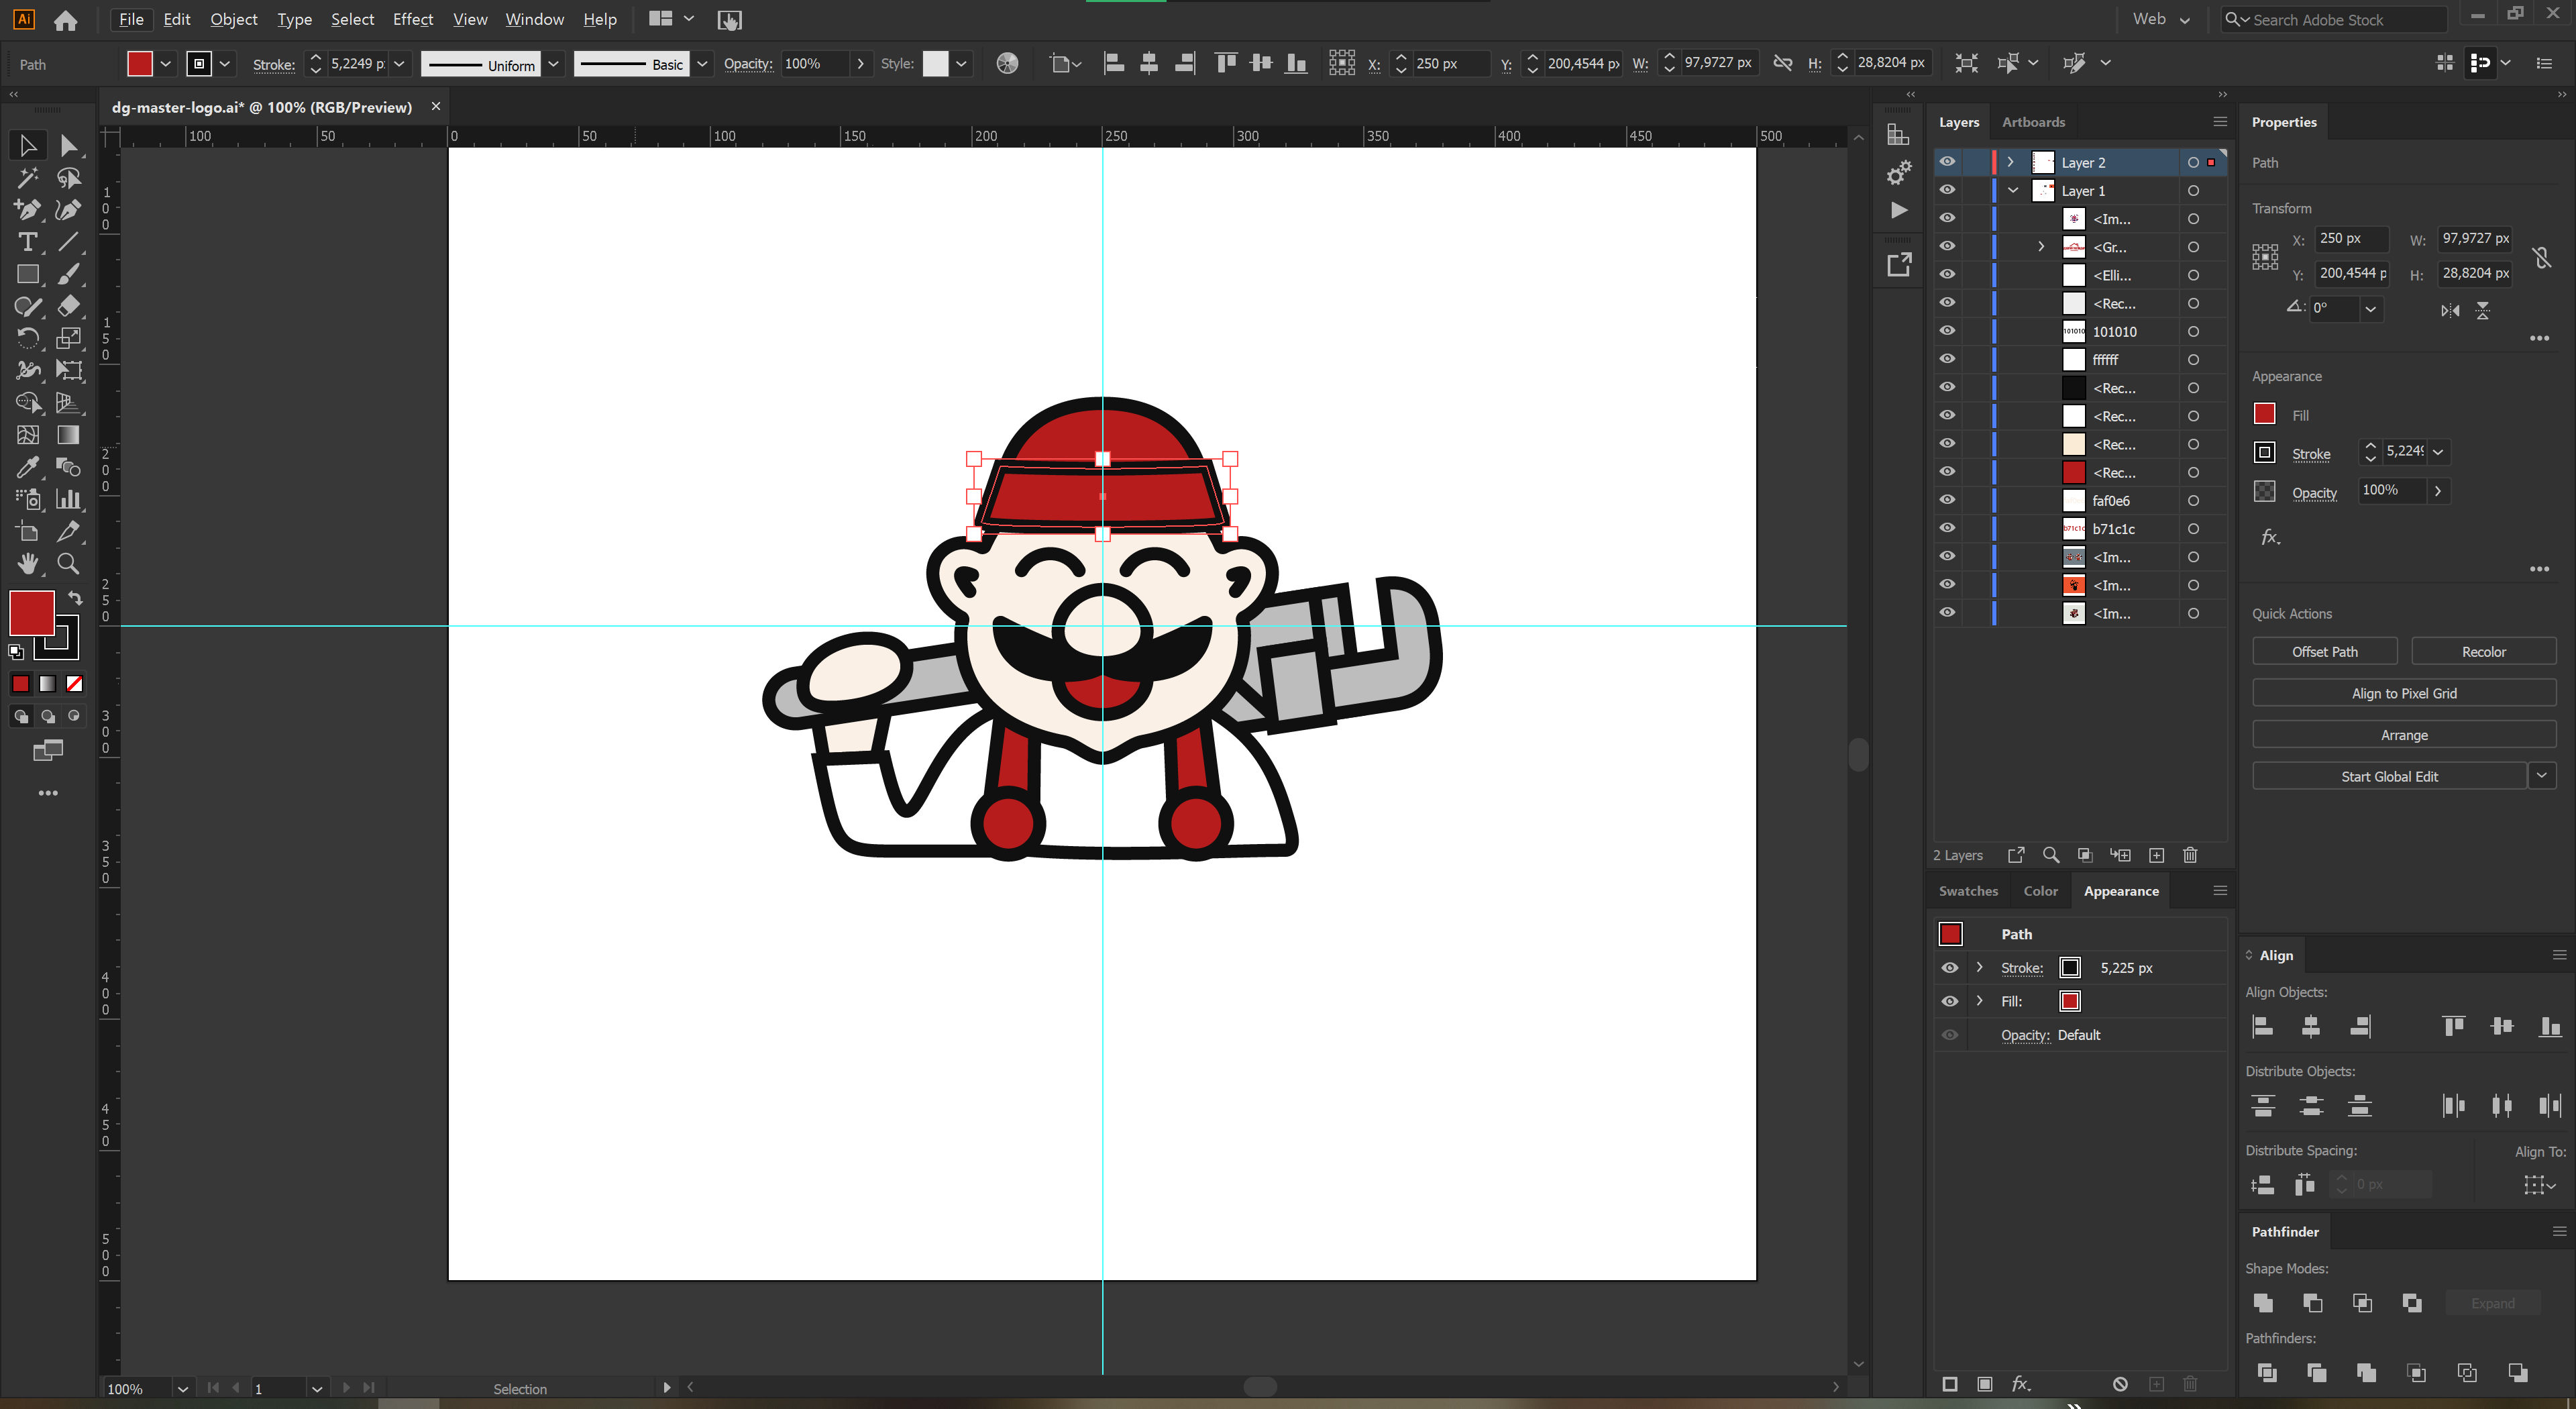Click the Offset Path button
The height and width of the screenshot is (1409, 2576).
coord(2325,651)
